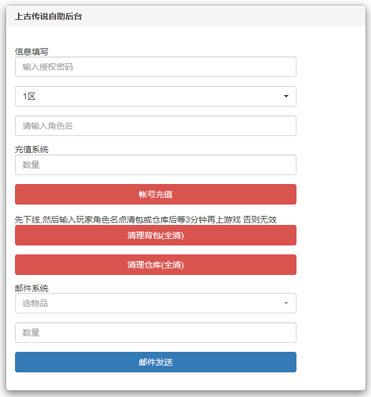Image resolution: width=371 pixels, height=397 pixels.
Task: Click the gray header bar's empty area
Action: pos(241,17)
